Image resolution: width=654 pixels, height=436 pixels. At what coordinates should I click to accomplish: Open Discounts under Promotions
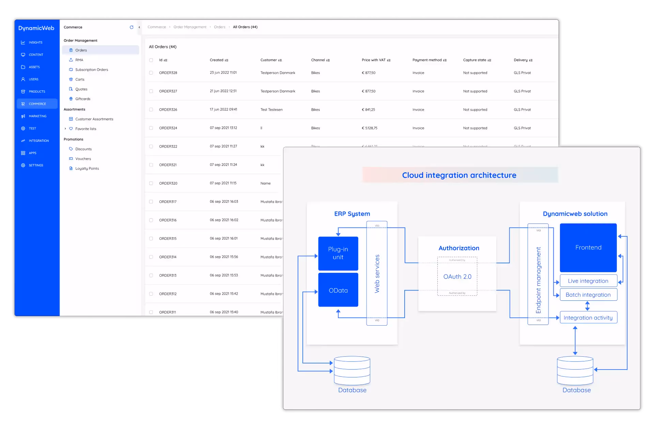(x=83, y=149)
